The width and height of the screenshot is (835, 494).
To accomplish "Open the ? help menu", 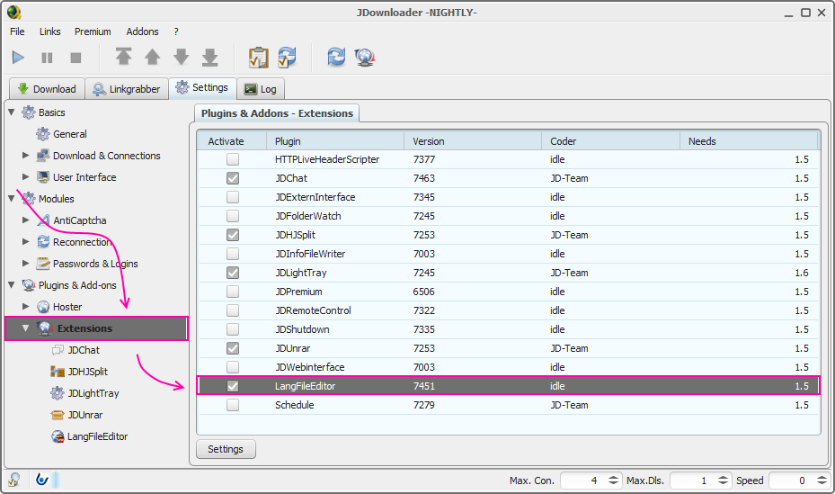I will click(x=176, y=31).
